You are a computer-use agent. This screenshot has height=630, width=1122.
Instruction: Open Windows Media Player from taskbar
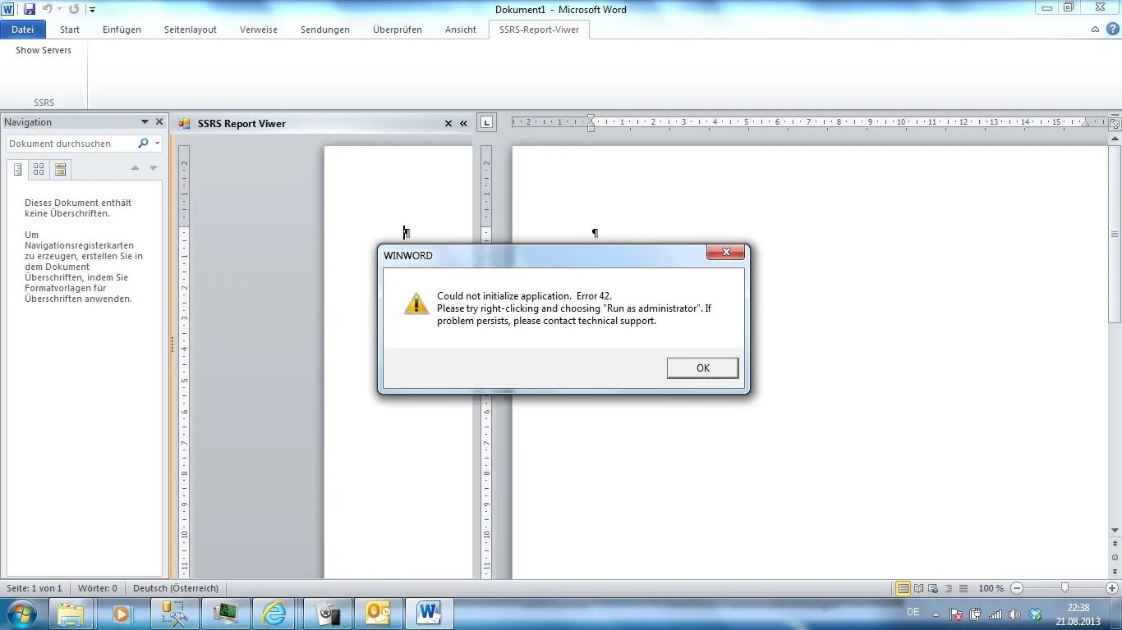click(x=122, y=614)
